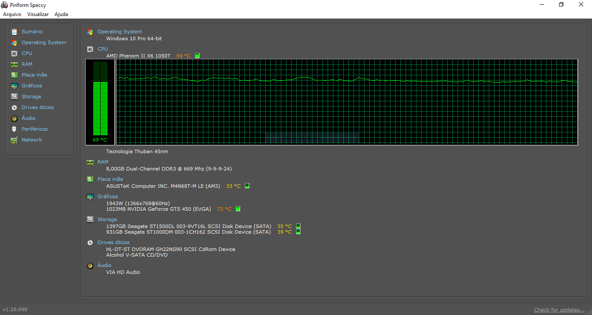Click the CPU chip icon in the summary

pyautogui.click(x=90, y=49)
